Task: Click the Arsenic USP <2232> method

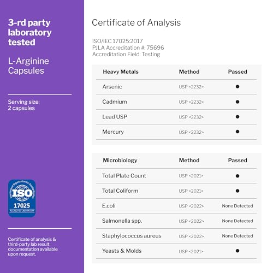Action: [x=191, y=87]
